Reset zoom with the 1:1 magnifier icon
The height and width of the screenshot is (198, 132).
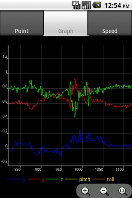123,191
